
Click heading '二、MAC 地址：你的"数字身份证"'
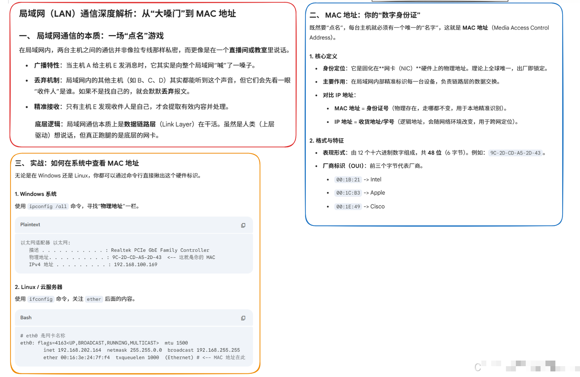(365, 15)
